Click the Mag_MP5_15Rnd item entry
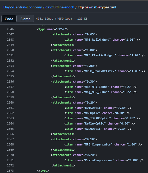This screenshot has height=173, width=148. [101, 87]
